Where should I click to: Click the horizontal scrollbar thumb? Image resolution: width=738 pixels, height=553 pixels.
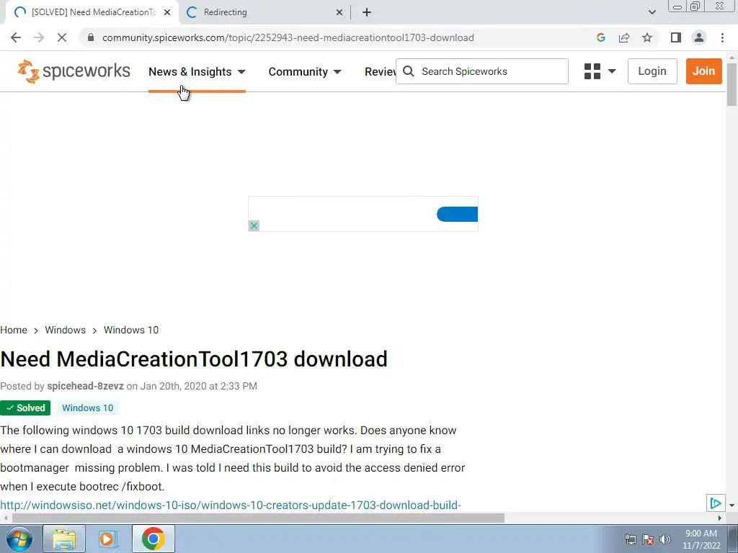[258, 518]
